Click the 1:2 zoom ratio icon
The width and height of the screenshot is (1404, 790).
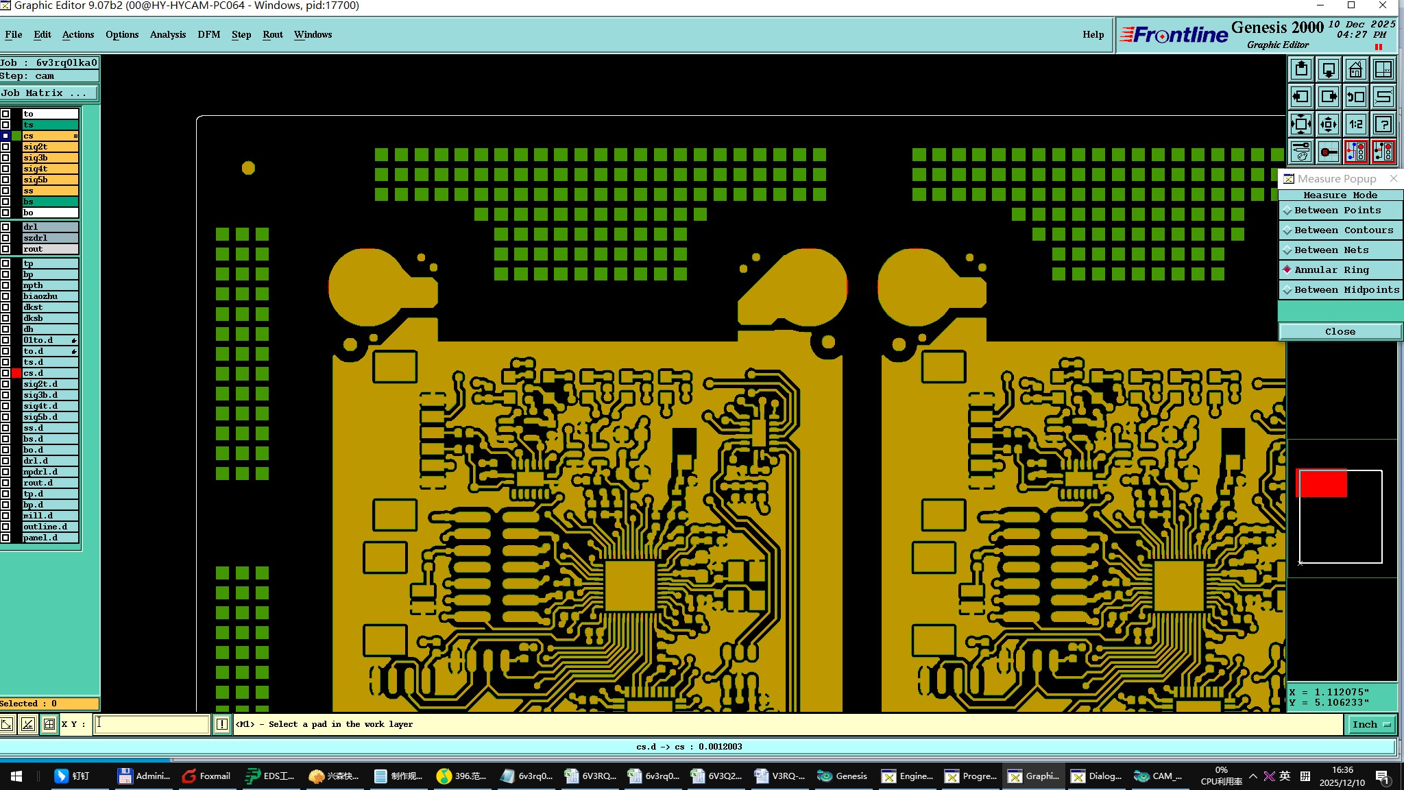click(1355, 125)
